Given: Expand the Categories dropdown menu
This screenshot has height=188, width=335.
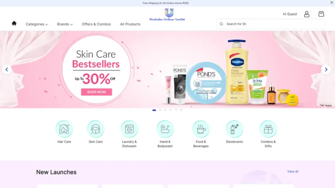Looking at the screenshot, I should tap(37, 24).
